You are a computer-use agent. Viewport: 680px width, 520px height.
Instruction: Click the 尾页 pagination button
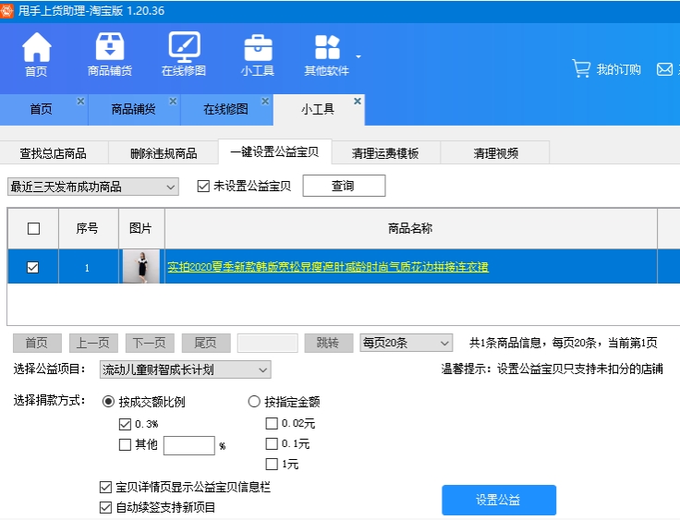(206, 343)
